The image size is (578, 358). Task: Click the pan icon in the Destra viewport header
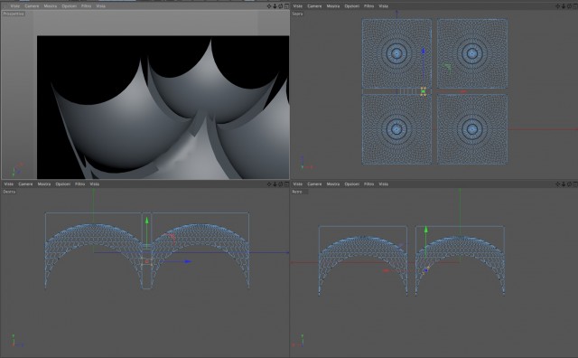pos(269,184)
